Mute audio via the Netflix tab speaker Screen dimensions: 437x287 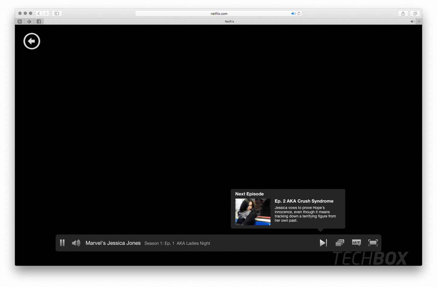pos(412,21)
